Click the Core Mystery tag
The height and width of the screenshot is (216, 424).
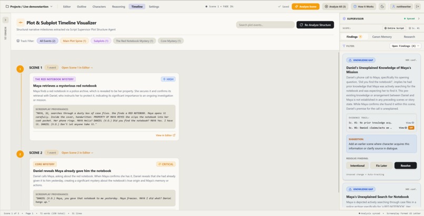45,164
